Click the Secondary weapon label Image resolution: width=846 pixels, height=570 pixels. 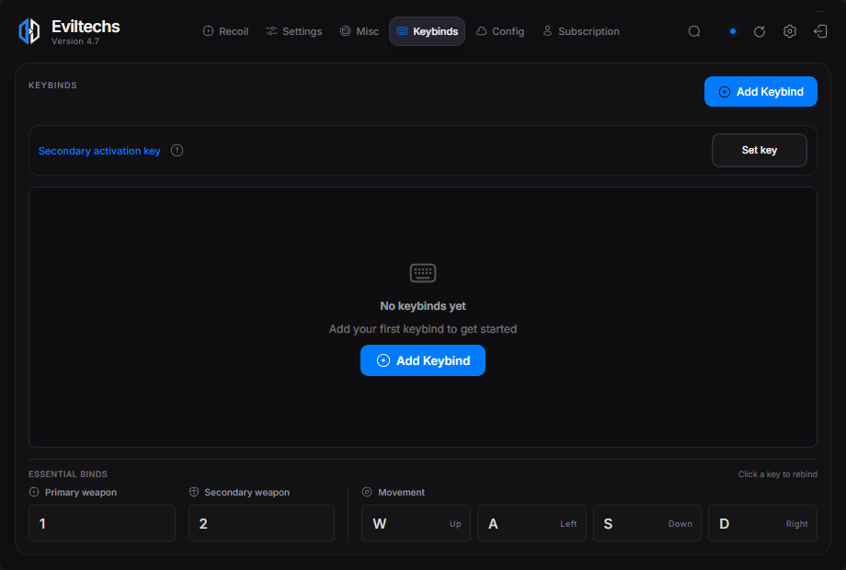point(247,493)
